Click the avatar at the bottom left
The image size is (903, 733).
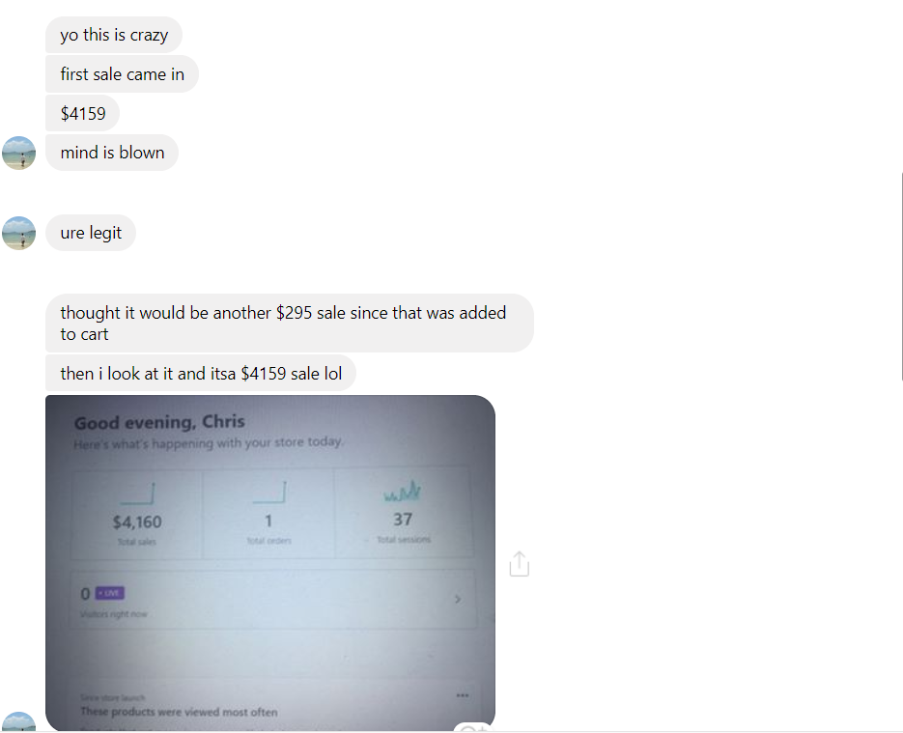click(19, 722)
